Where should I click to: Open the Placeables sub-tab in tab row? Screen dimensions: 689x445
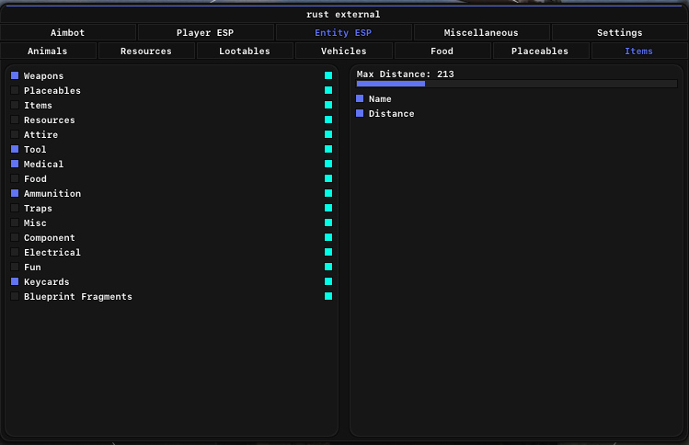pyautogui.click(x=540, y=51)
